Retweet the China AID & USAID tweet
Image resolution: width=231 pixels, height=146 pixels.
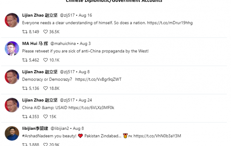[x=25, y=117]
